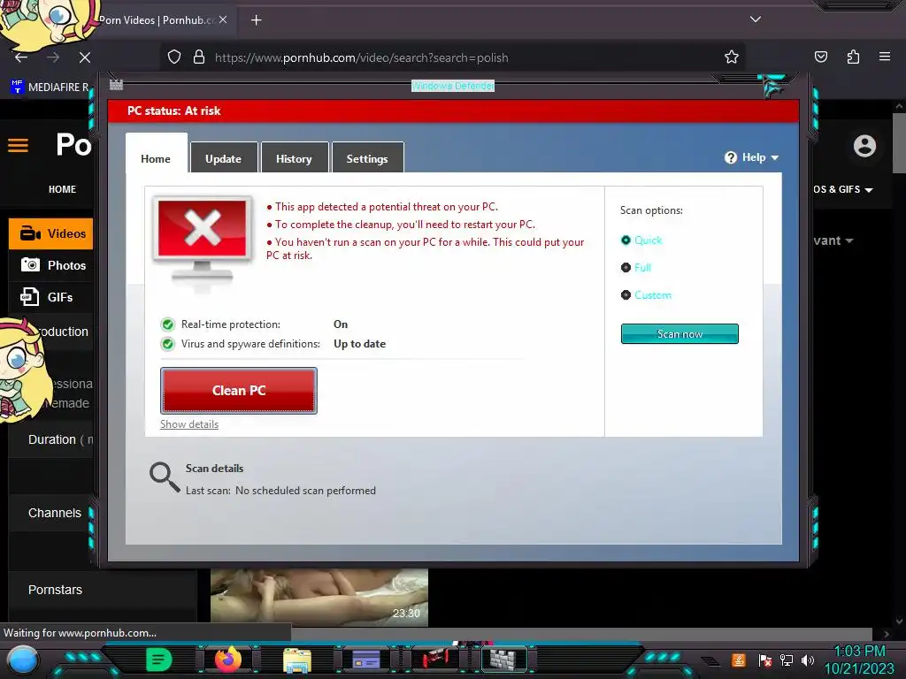Click the Windows Start orb
This screenshot has height=679, width=906.
pyautogui.click(x=22, y=660)
